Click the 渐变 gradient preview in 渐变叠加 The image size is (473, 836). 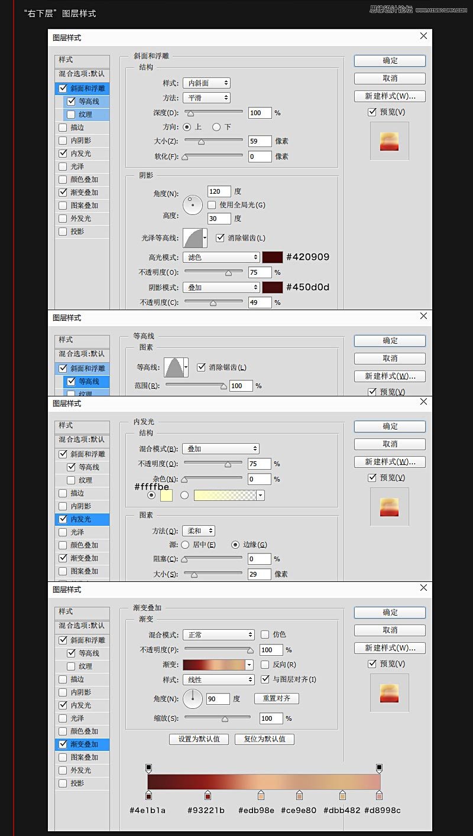(214, 665)
